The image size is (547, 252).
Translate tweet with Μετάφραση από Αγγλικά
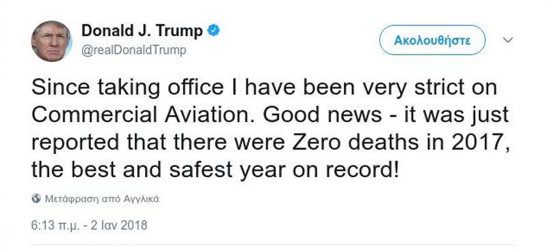(102, 199)
